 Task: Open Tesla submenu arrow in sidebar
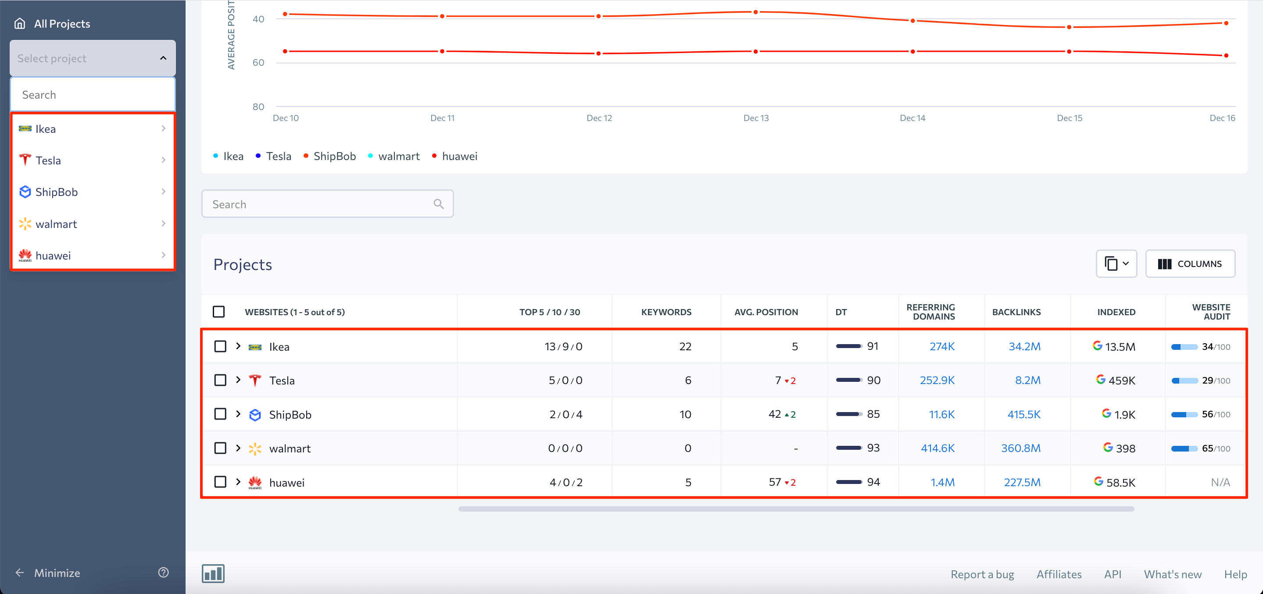[x=163, y=160]
